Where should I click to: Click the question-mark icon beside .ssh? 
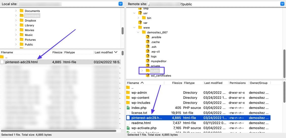pos(148,47)
